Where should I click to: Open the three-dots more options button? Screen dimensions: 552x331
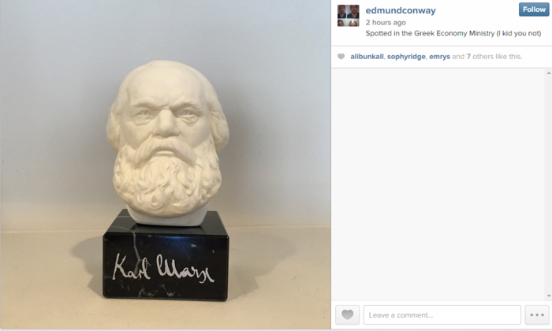click(537, 314)
